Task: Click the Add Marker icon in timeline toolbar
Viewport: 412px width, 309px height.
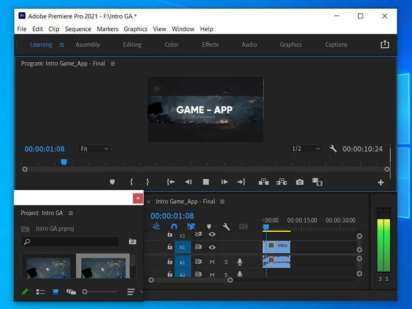Action: (210, 227)
